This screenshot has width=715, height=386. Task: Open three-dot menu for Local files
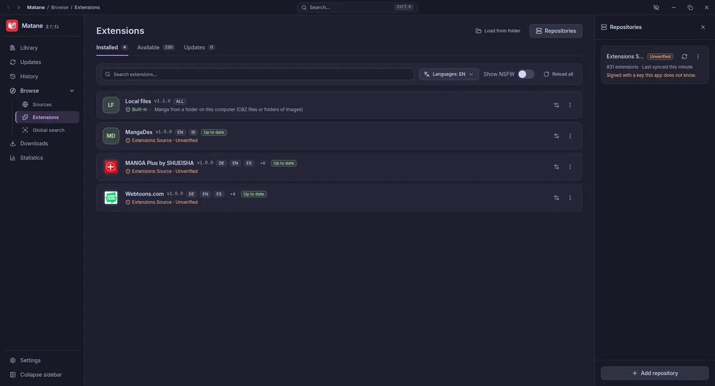pyautogui.click(x=570, y=105)
